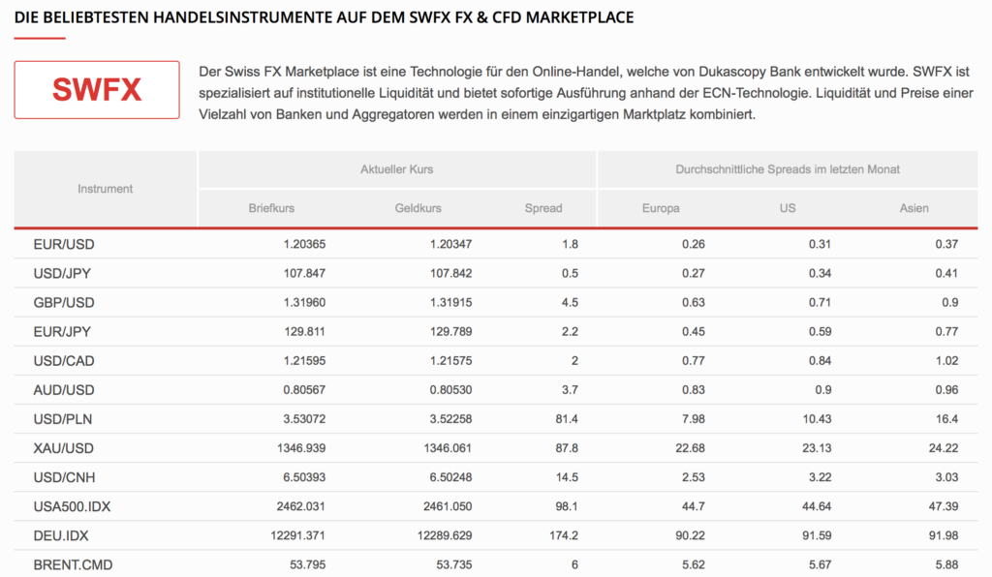
Task: Click the SWFX description paragraph
Action: (586, 93)
